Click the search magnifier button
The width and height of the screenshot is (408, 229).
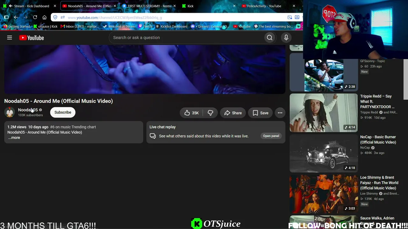(270, 38)
